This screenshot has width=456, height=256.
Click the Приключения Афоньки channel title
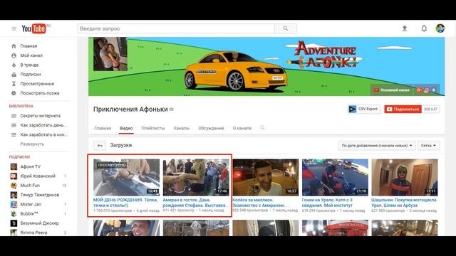click(130, 110)
